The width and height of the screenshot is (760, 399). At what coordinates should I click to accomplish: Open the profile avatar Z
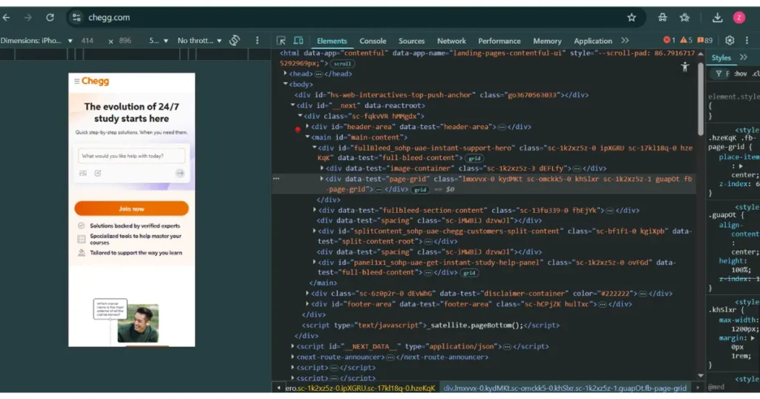[739, 18]
